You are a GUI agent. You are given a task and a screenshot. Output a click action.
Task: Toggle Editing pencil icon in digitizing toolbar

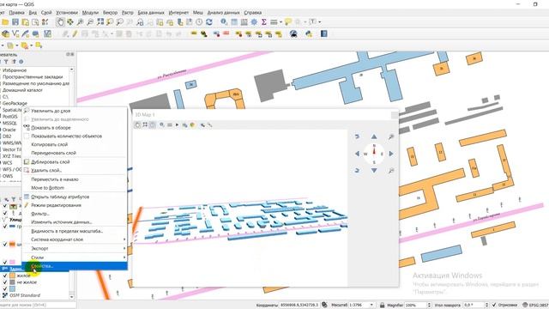pos(75,34)
